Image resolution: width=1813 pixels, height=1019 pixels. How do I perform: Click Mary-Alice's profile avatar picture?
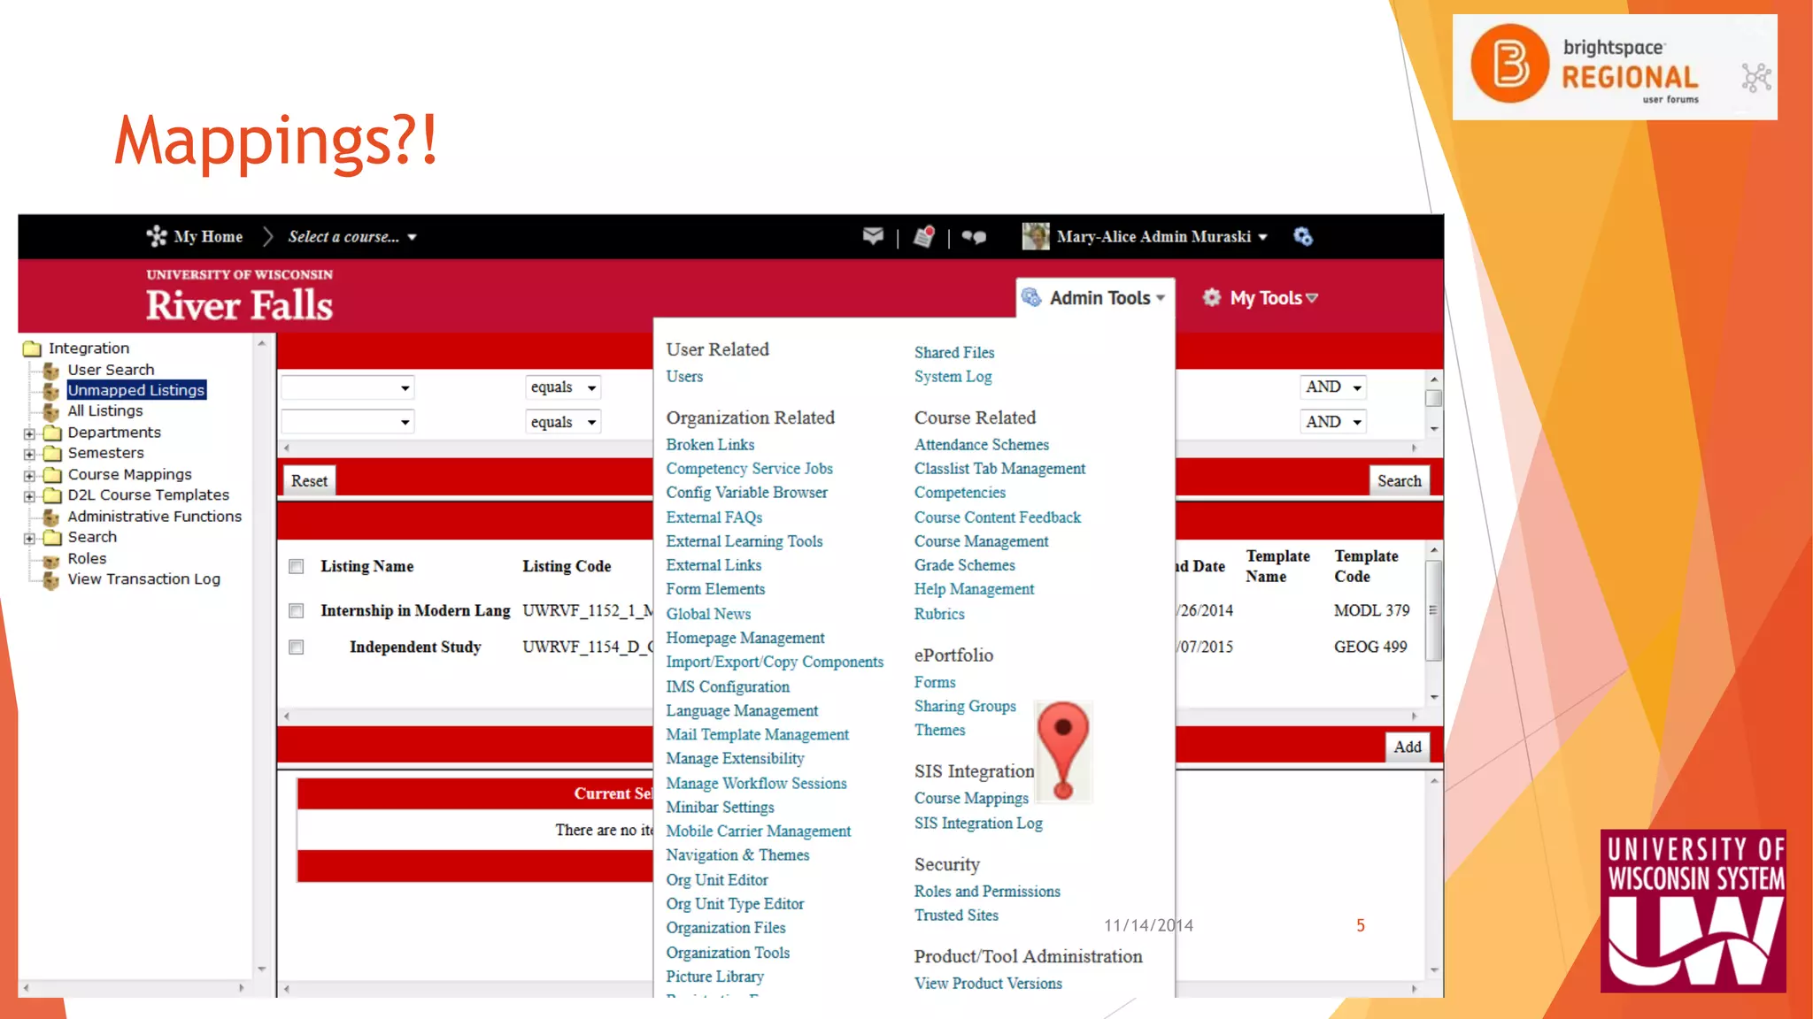[1035, 236]
